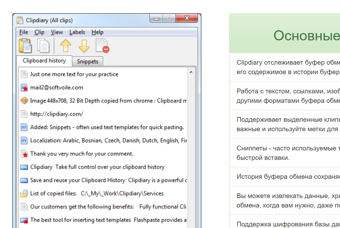
Task: Select 'Save and reuse your Clipboard History' clip
Action: click(x=108, y=180)
